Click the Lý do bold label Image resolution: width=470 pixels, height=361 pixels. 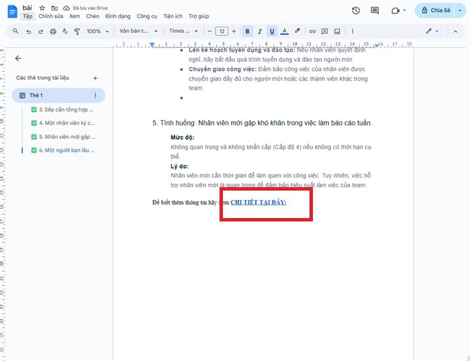pyautogui.click(x=179, y=166)
